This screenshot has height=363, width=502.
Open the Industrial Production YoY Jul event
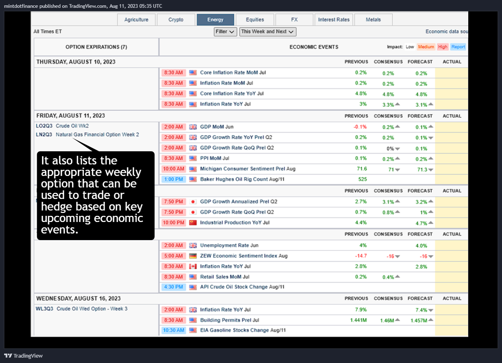tap(235, 223)
